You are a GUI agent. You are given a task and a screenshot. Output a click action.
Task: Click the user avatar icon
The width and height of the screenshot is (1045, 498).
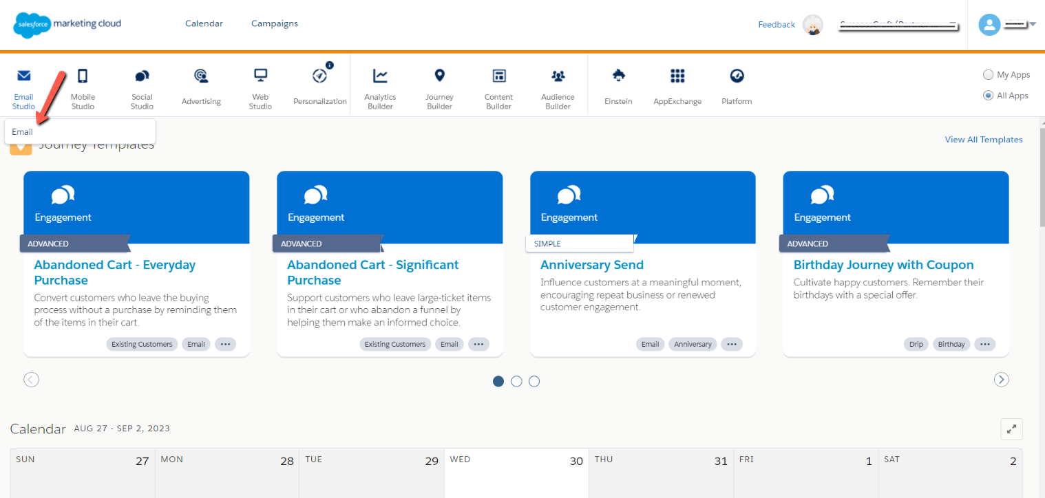click(989, 25)
